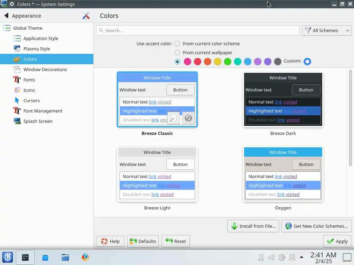This screenshot has height=265, width=354.
Task: Open the clipboard scissors tray icon
Action: tap(261, 257)
